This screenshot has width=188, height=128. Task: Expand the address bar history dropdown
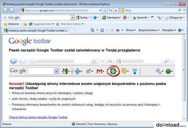100,10
